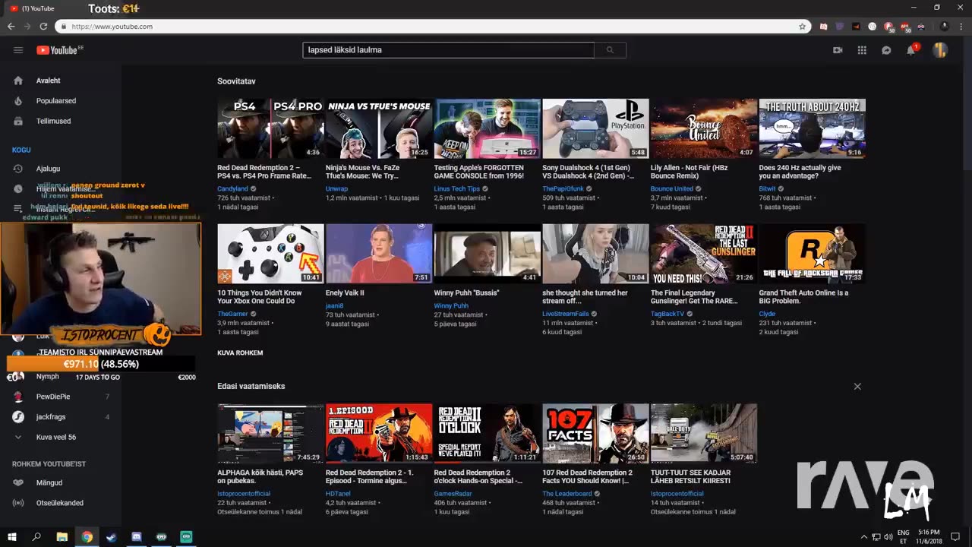
Task: Open Candyland channel link
Action: pyautogui.click(x=232, y=188)
